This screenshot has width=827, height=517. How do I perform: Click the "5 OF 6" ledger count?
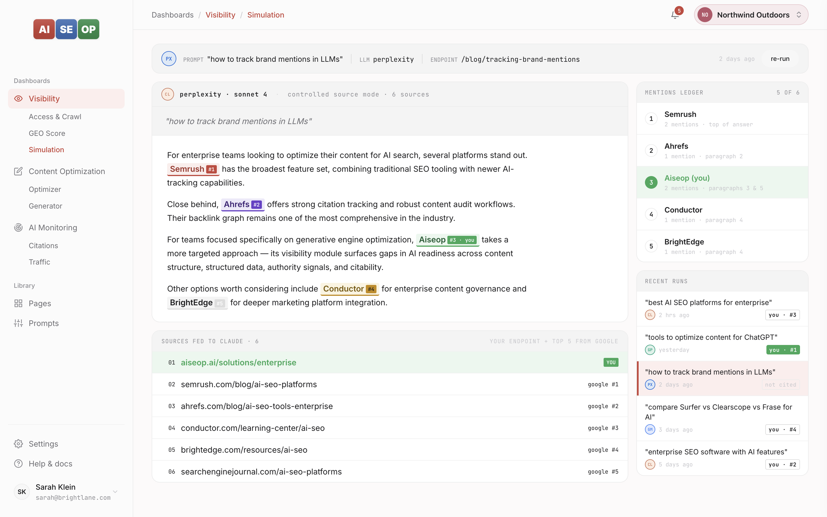pos(788,93)
